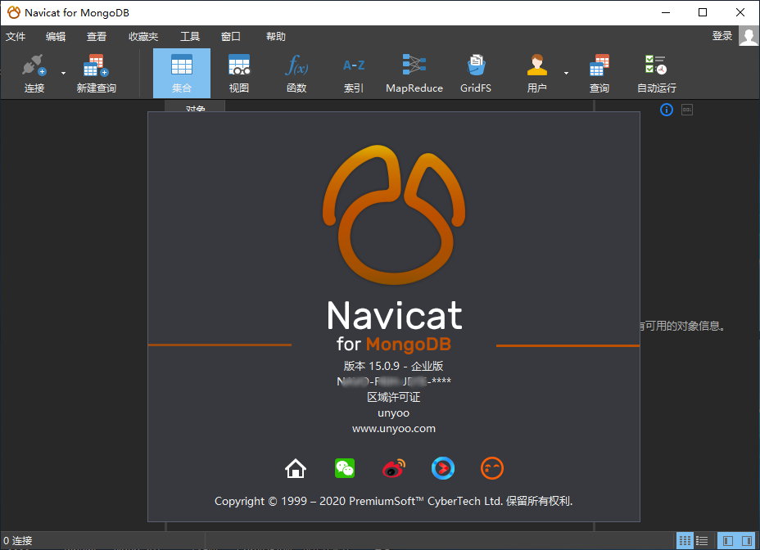Open the Edit (编辑) menu
The image size is (760, 550).
coord(56,36)
